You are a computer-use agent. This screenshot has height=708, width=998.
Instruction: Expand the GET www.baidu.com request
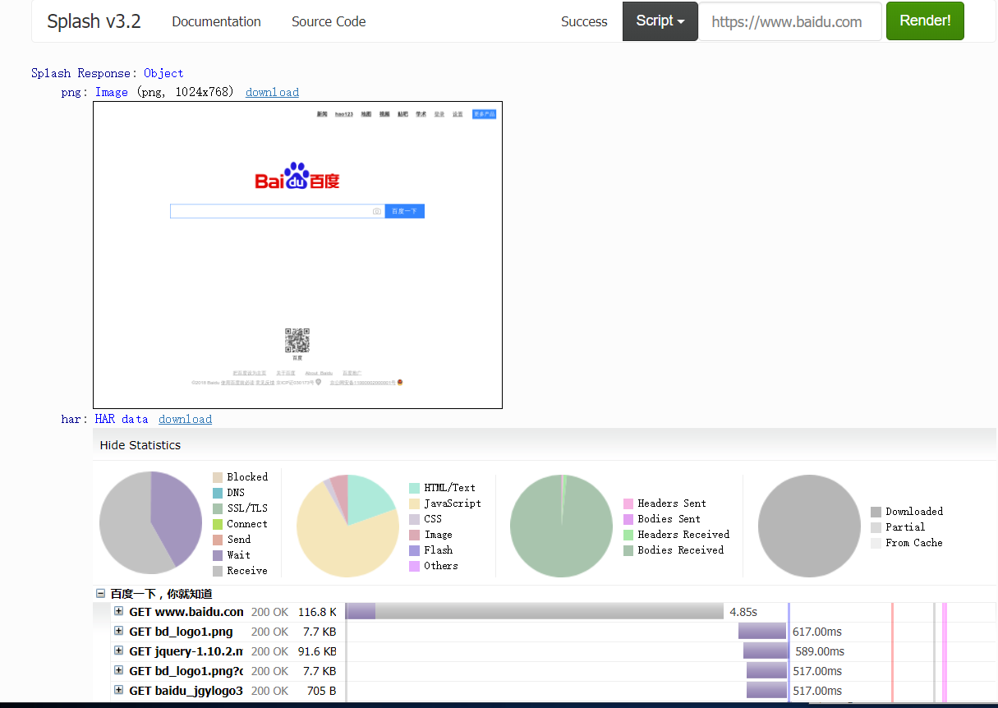click(119, 611)
